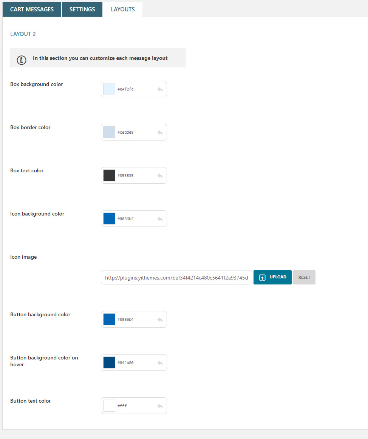The image size is (368, 439).
Task: Open Button hover background color swatch
Action: 109,362
